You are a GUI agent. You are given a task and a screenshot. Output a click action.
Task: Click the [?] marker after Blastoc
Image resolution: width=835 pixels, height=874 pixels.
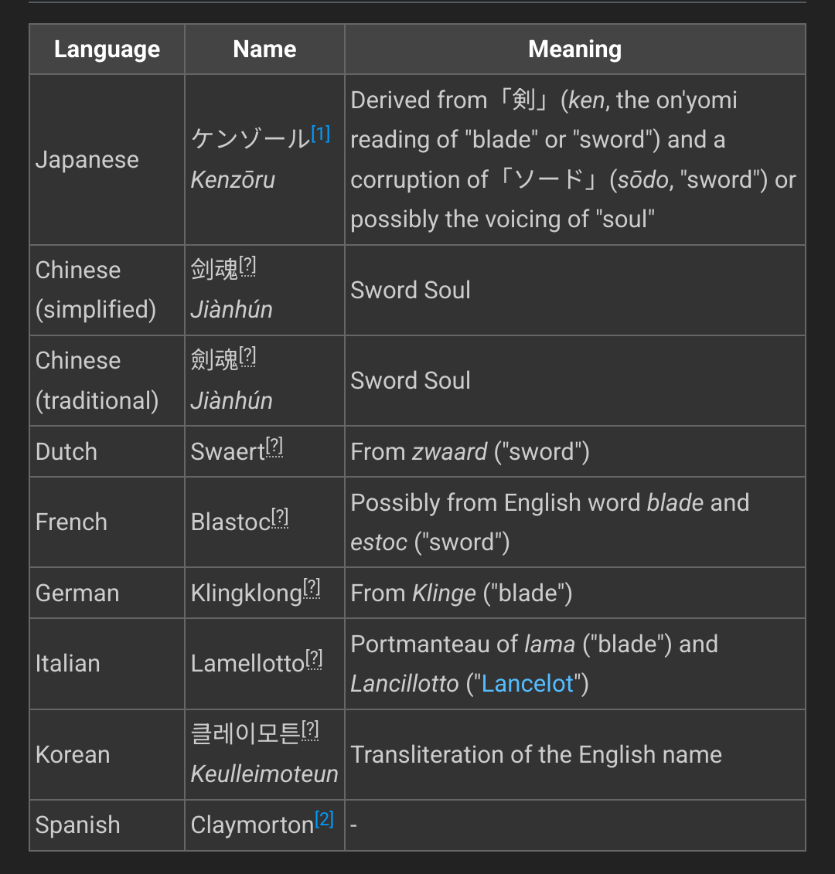pyautogui.click(x=280, y=517)
